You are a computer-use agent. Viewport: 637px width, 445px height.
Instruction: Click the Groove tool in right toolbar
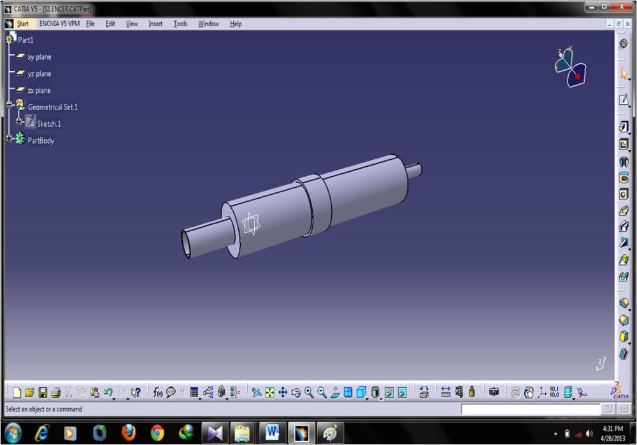tap(624, 178)
